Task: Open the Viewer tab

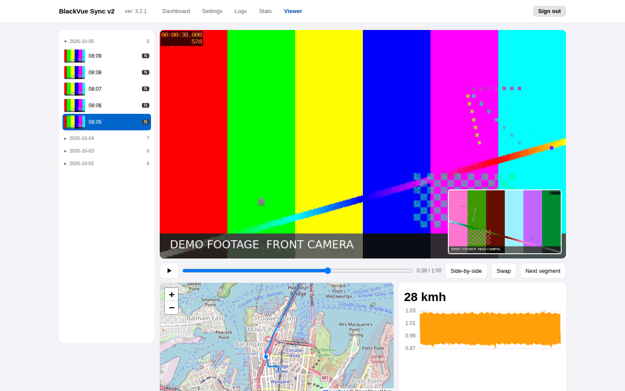Action: (x=293, y=11)
